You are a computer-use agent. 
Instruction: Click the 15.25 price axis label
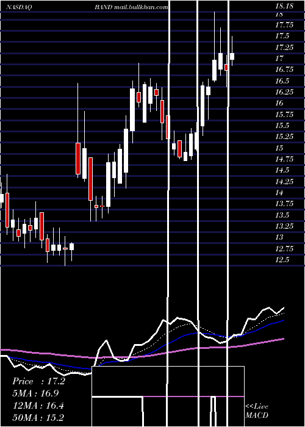[284, 137]
